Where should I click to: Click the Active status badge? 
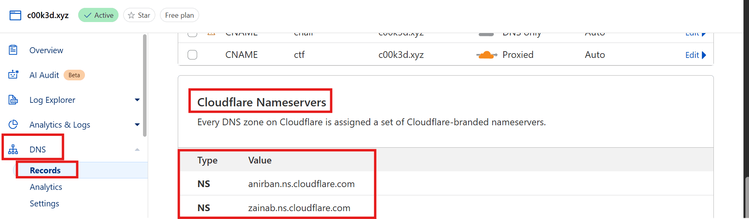(98, 15)
